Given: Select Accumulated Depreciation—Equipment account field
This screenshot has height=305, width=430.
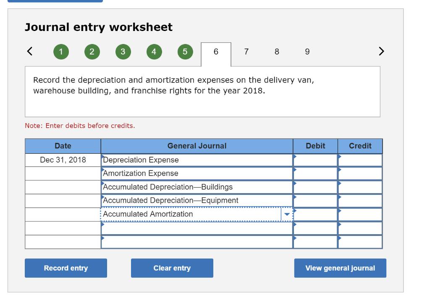Looking at the screenshot, I should (x=197, y=201).
